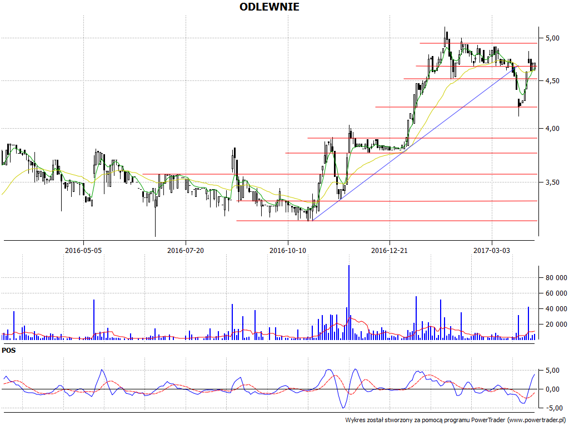Screen dimensions: 569x426
Task: Click the 40 000 volume axis label
Action: point(556,308)
